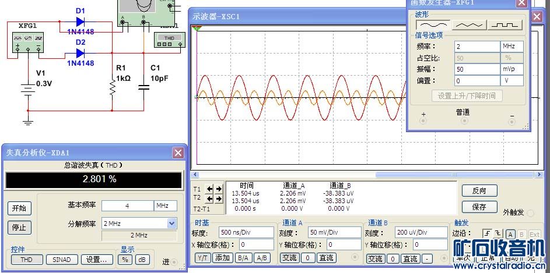550x273 pixels.
Task: Set Channel A coupling to 直流
Action: (x=326, y=258)
